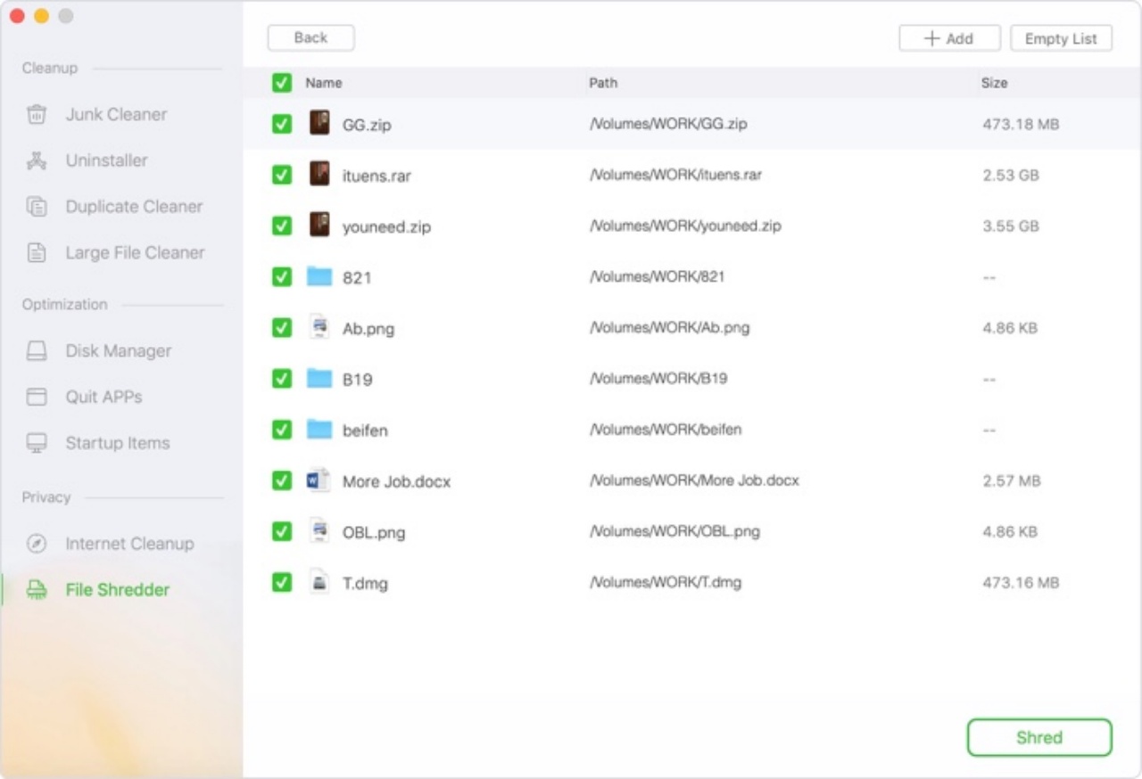
Task: Click Empty List button
Action: (1061, 38)
